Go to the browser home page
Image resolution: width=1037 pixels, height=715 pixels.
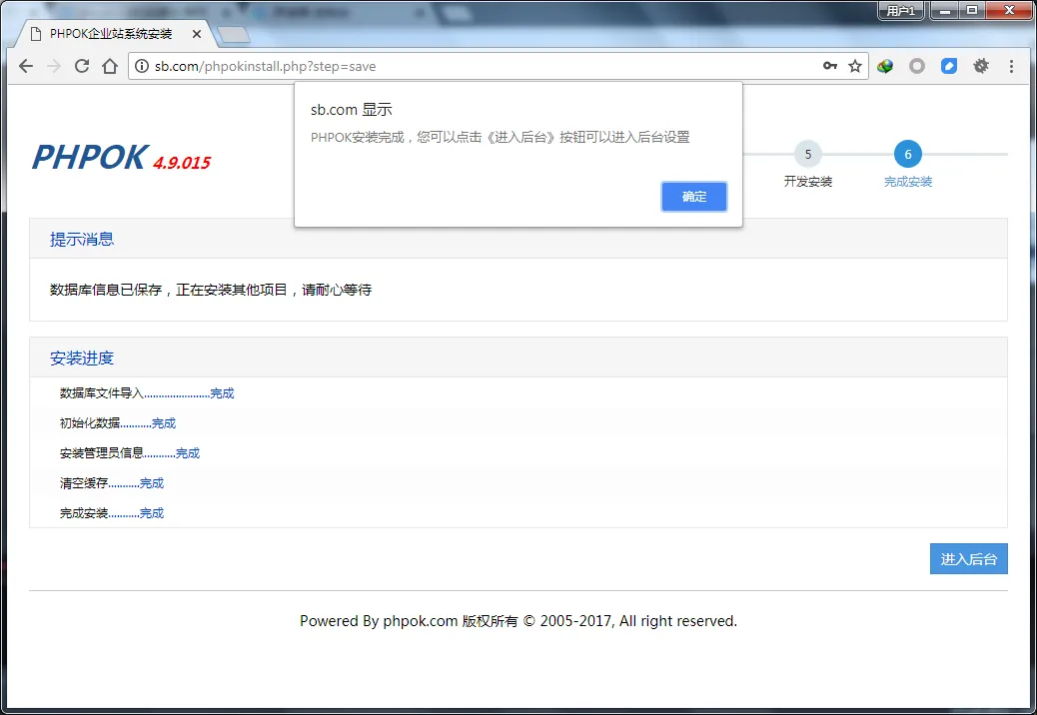coord(110,66)
